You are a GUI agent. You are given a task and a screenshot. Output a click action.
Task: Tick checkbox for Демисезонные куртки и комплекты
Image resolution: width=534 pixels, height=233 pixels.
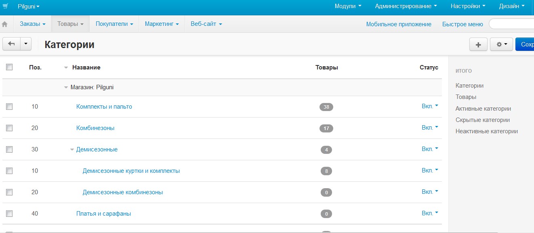pyautogui.click(x=9, y=171)
